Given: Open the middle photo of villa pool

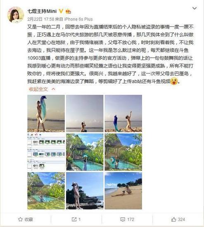Looking at the screenshot, I should point(85,152).
